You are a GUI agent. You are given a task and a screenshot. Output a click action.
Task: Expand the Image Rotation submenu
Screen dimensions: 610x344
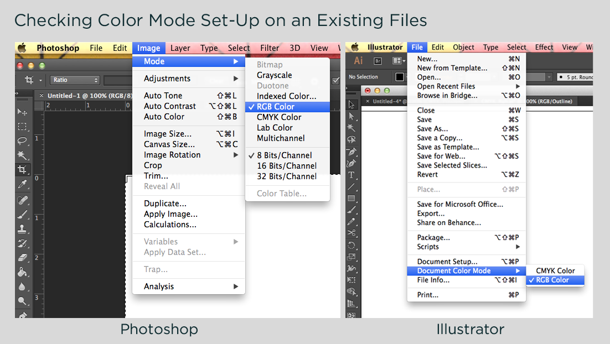pos(189,155)
